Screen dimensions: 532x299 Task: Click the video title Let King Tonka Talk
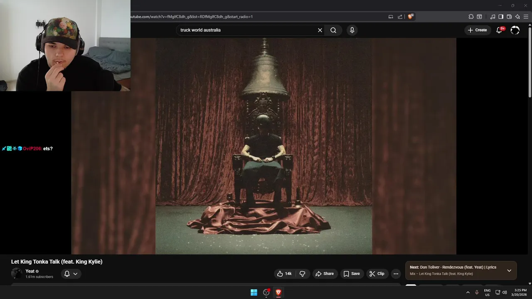click(x=57, y=262)
